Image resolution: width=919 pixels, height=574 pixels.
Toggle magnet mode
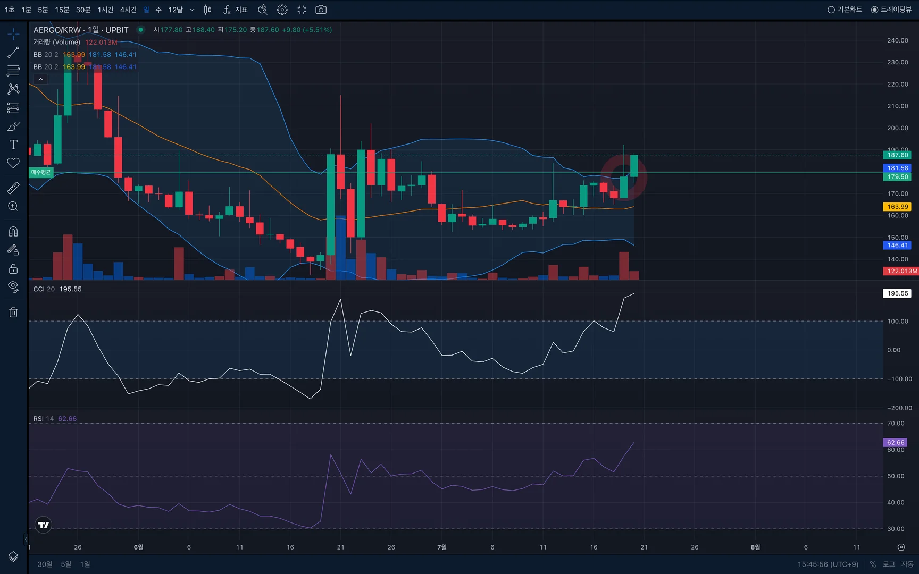(x=13, y=231)
